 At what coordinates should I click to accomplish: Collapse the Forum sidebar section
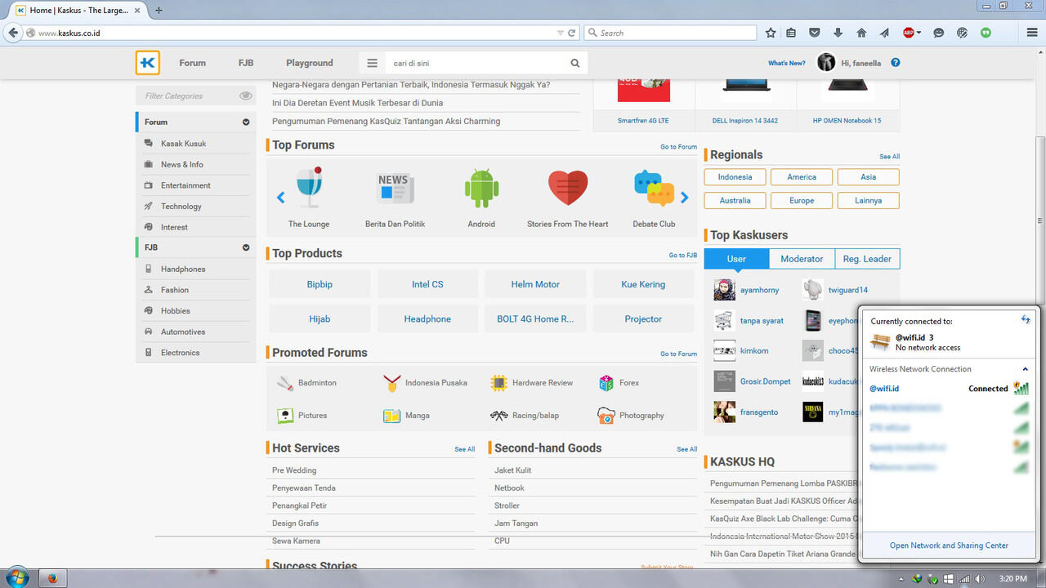(246, 122)
